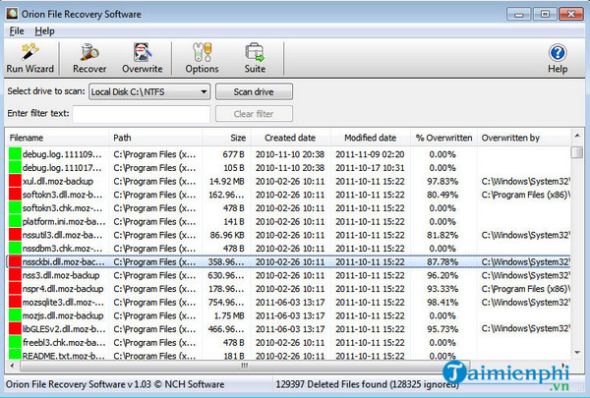
Task: Select file nssckbi.dll.moz-bac...
Action: click(x=63, y=261)
